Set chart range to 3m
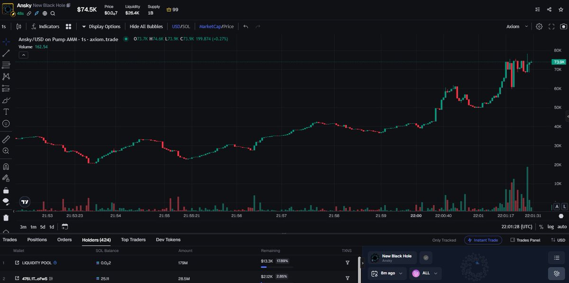 pos(23,227)
